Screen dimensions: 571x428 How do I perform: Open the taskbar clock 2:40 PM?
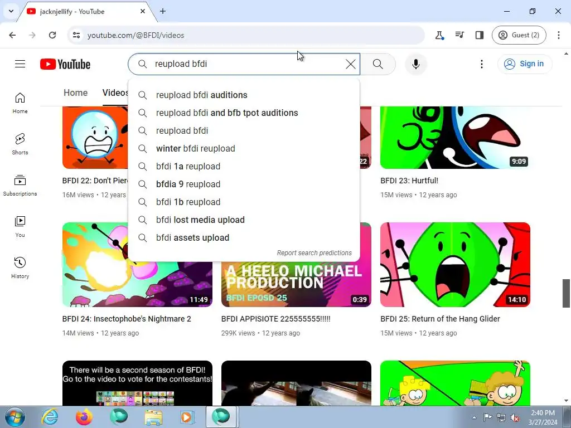coord(543,417)
